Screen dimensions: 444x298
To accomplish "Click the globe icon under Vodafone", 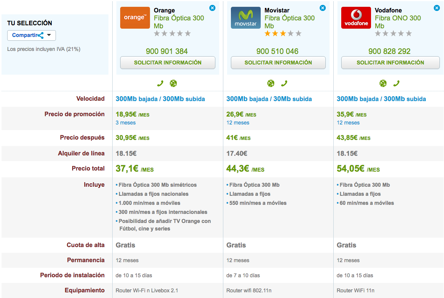I will (x=383, y=83).
